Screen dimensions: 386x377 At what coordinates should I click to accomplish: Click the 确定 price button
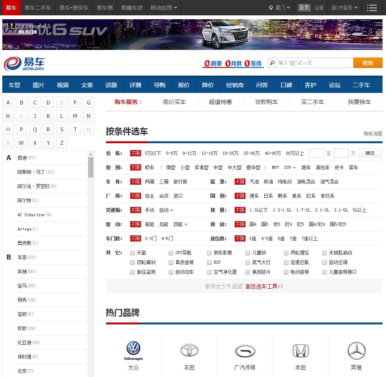(x=370, y=153)
